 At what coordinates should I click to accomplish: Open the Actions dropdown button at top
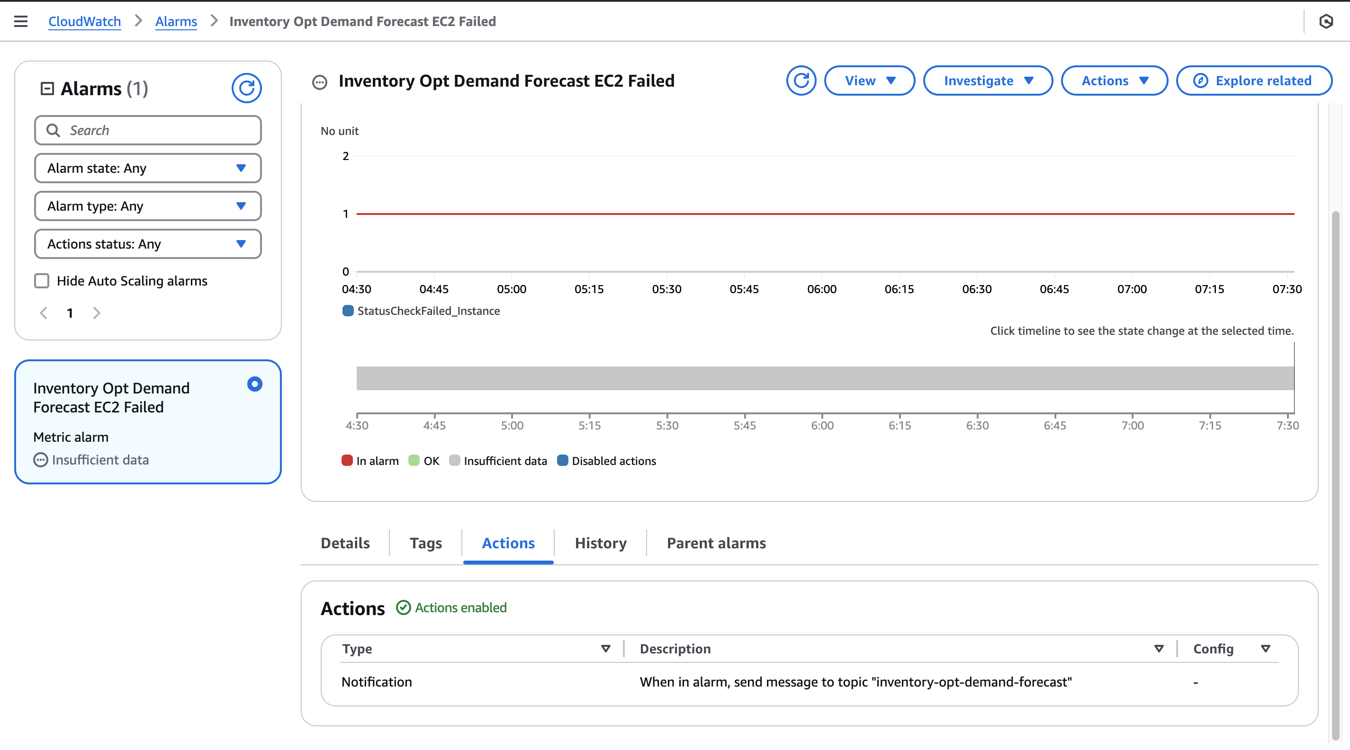tap(1114, 80)
